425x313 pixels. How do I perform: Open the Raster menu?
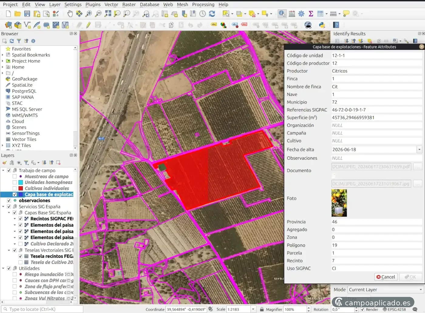click(x=129, y=5)
